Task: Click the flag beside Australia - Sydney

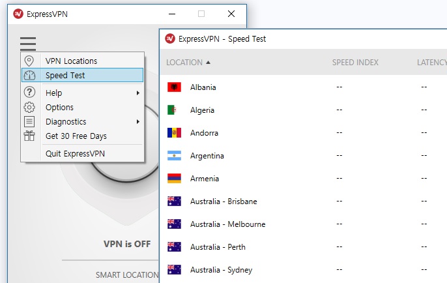Action: coord(174,269)
